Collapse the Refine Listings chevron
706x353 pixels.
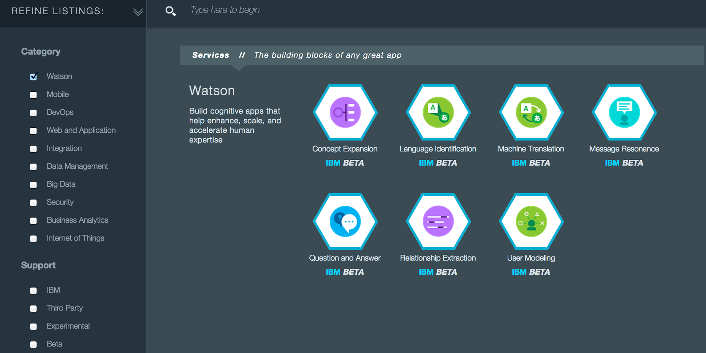point(138,12)
